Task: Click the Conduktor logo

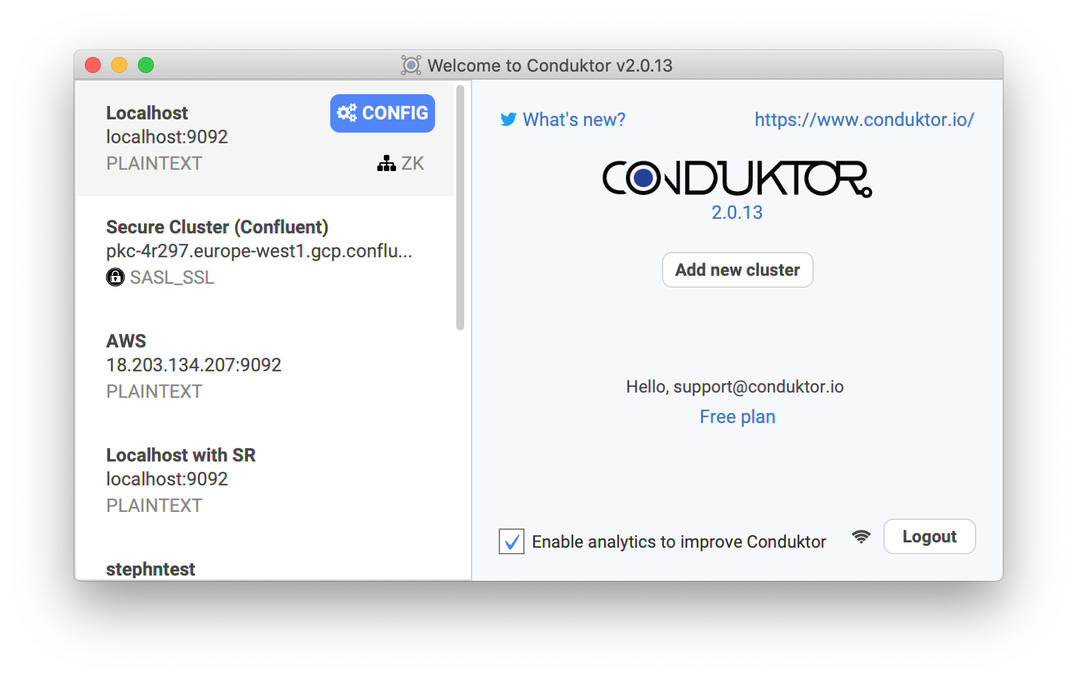Action: (737, 178)
